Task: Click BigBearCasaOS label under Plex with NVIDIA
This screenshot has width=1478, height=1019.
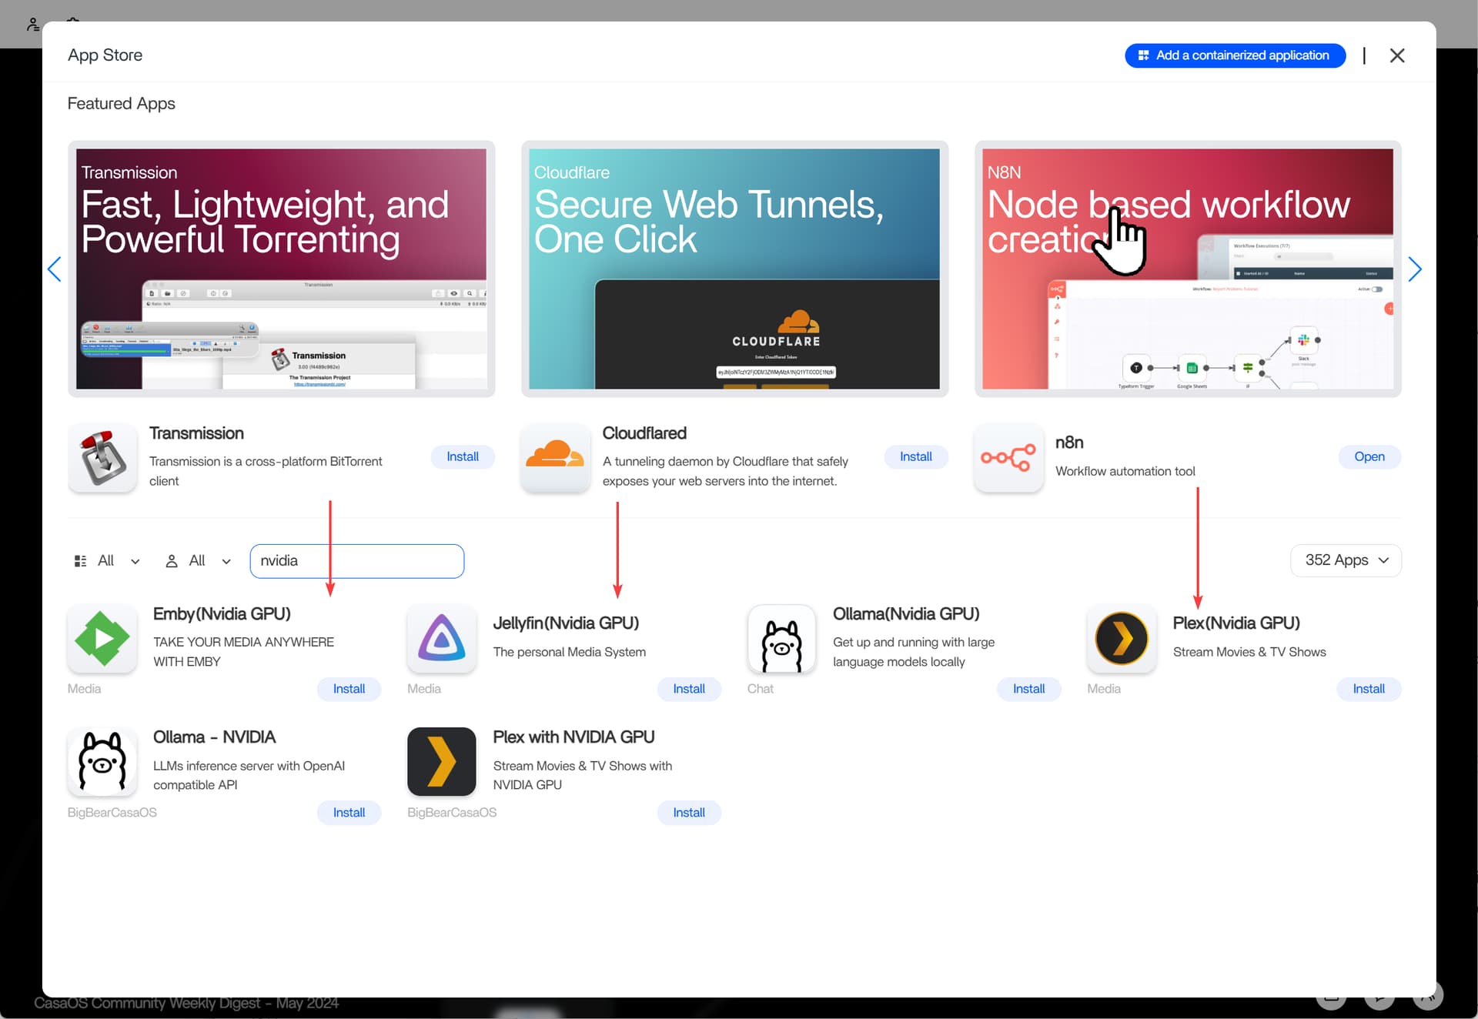Action: 452,813
